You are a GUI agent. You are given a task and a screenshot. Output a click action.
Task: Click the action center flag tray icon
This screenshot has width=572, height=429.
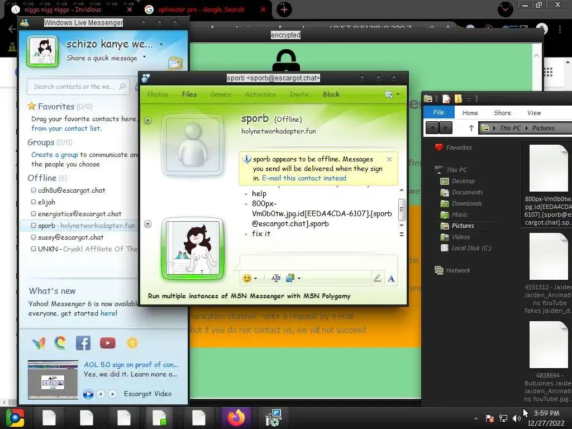[489, 418]
